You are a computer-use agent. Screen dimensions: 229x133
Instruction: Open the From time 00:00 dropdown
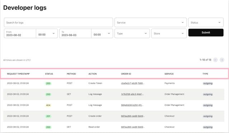[x=47, y=34]
